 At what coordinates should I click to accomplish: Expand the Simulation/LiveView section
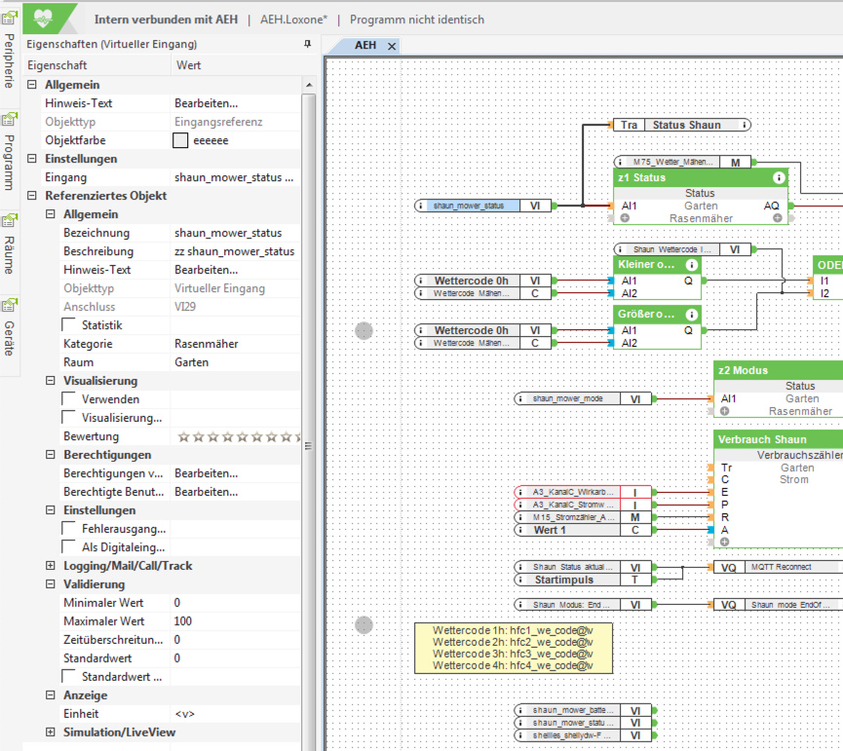pyautogui.click(x=51, y=732)
